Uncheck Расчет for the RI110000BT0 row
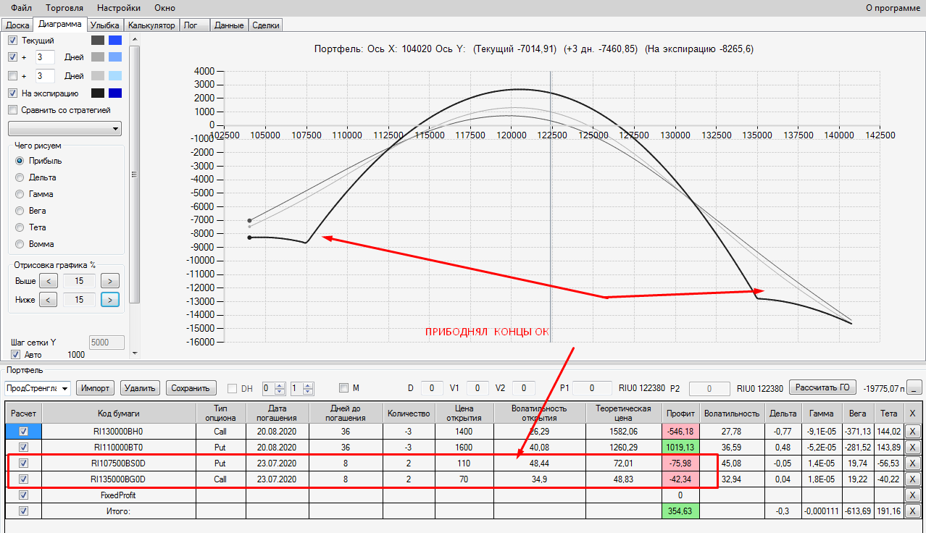Image resolution: width=926 pixels, height=533 pixels. click(x=24, y=447)
